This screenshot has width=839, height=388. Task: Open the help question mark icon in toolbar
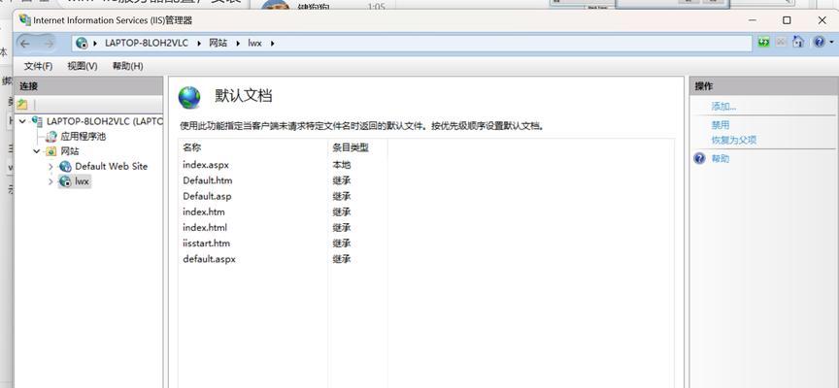pyautogui.click(x=820, y=42)
